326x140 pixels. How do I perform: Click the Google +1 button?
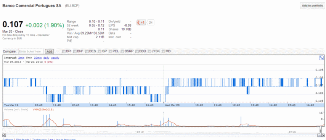141,22
